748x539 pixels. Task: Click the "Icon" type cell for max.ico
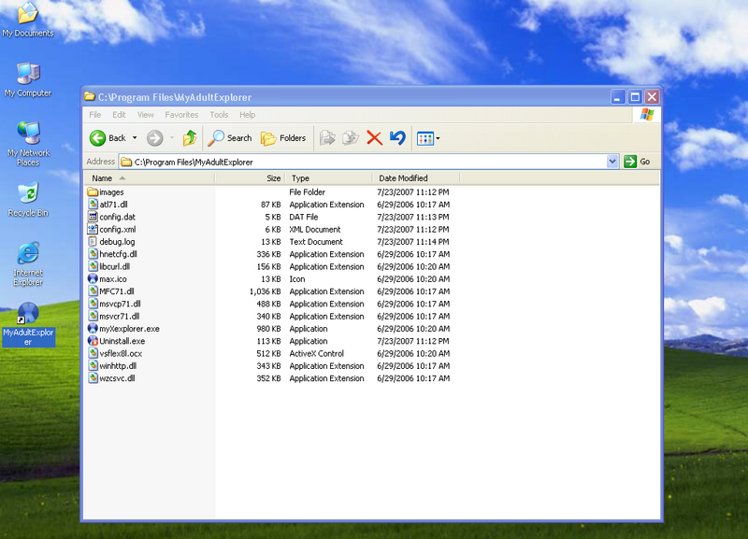point(296,278)
